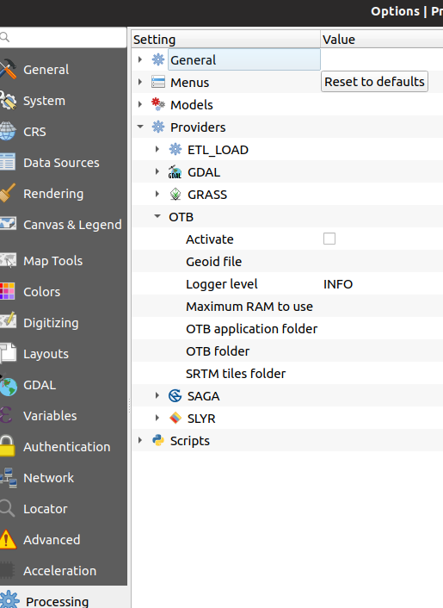The image size is (443, 608).
Task: Focus the options search field
Action: [64, 37]
